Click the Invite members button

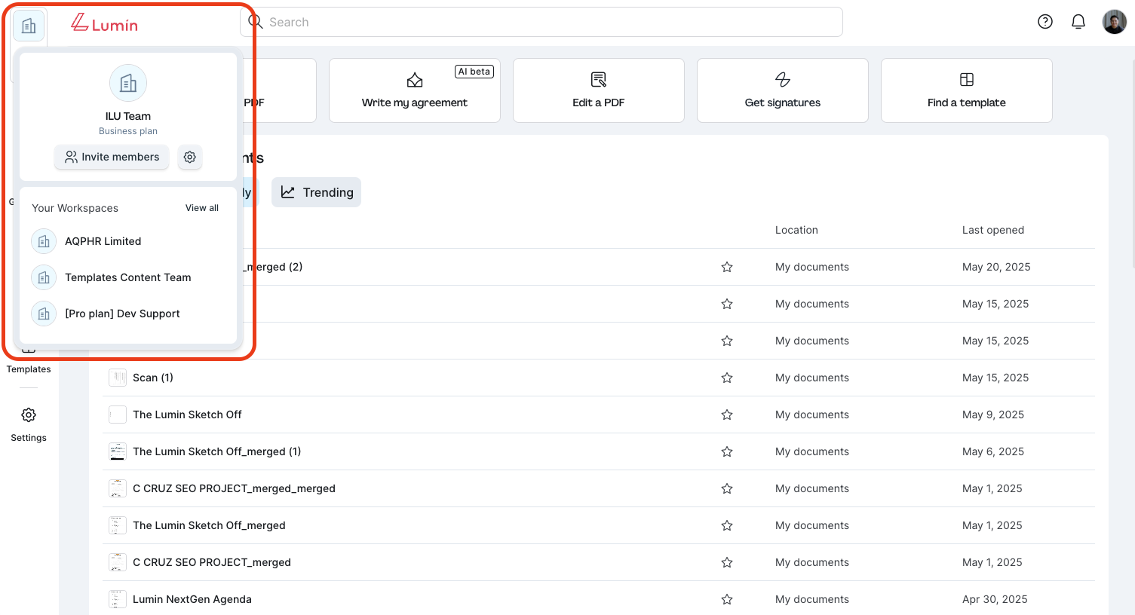click(112, 157)
